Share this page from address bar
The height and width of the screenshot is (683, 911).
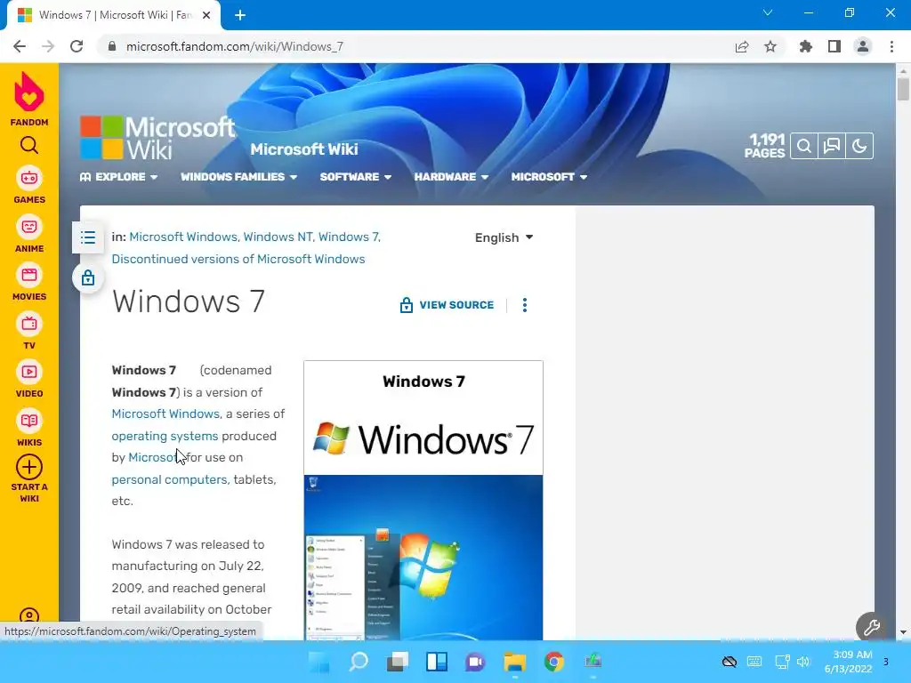click(742, 46)
